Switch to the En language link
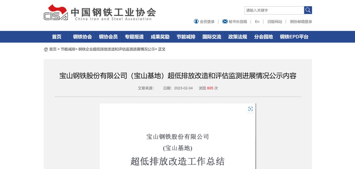The width and height of the screenshot is (355, 169). pyautogui.click(x=257, y=21)
